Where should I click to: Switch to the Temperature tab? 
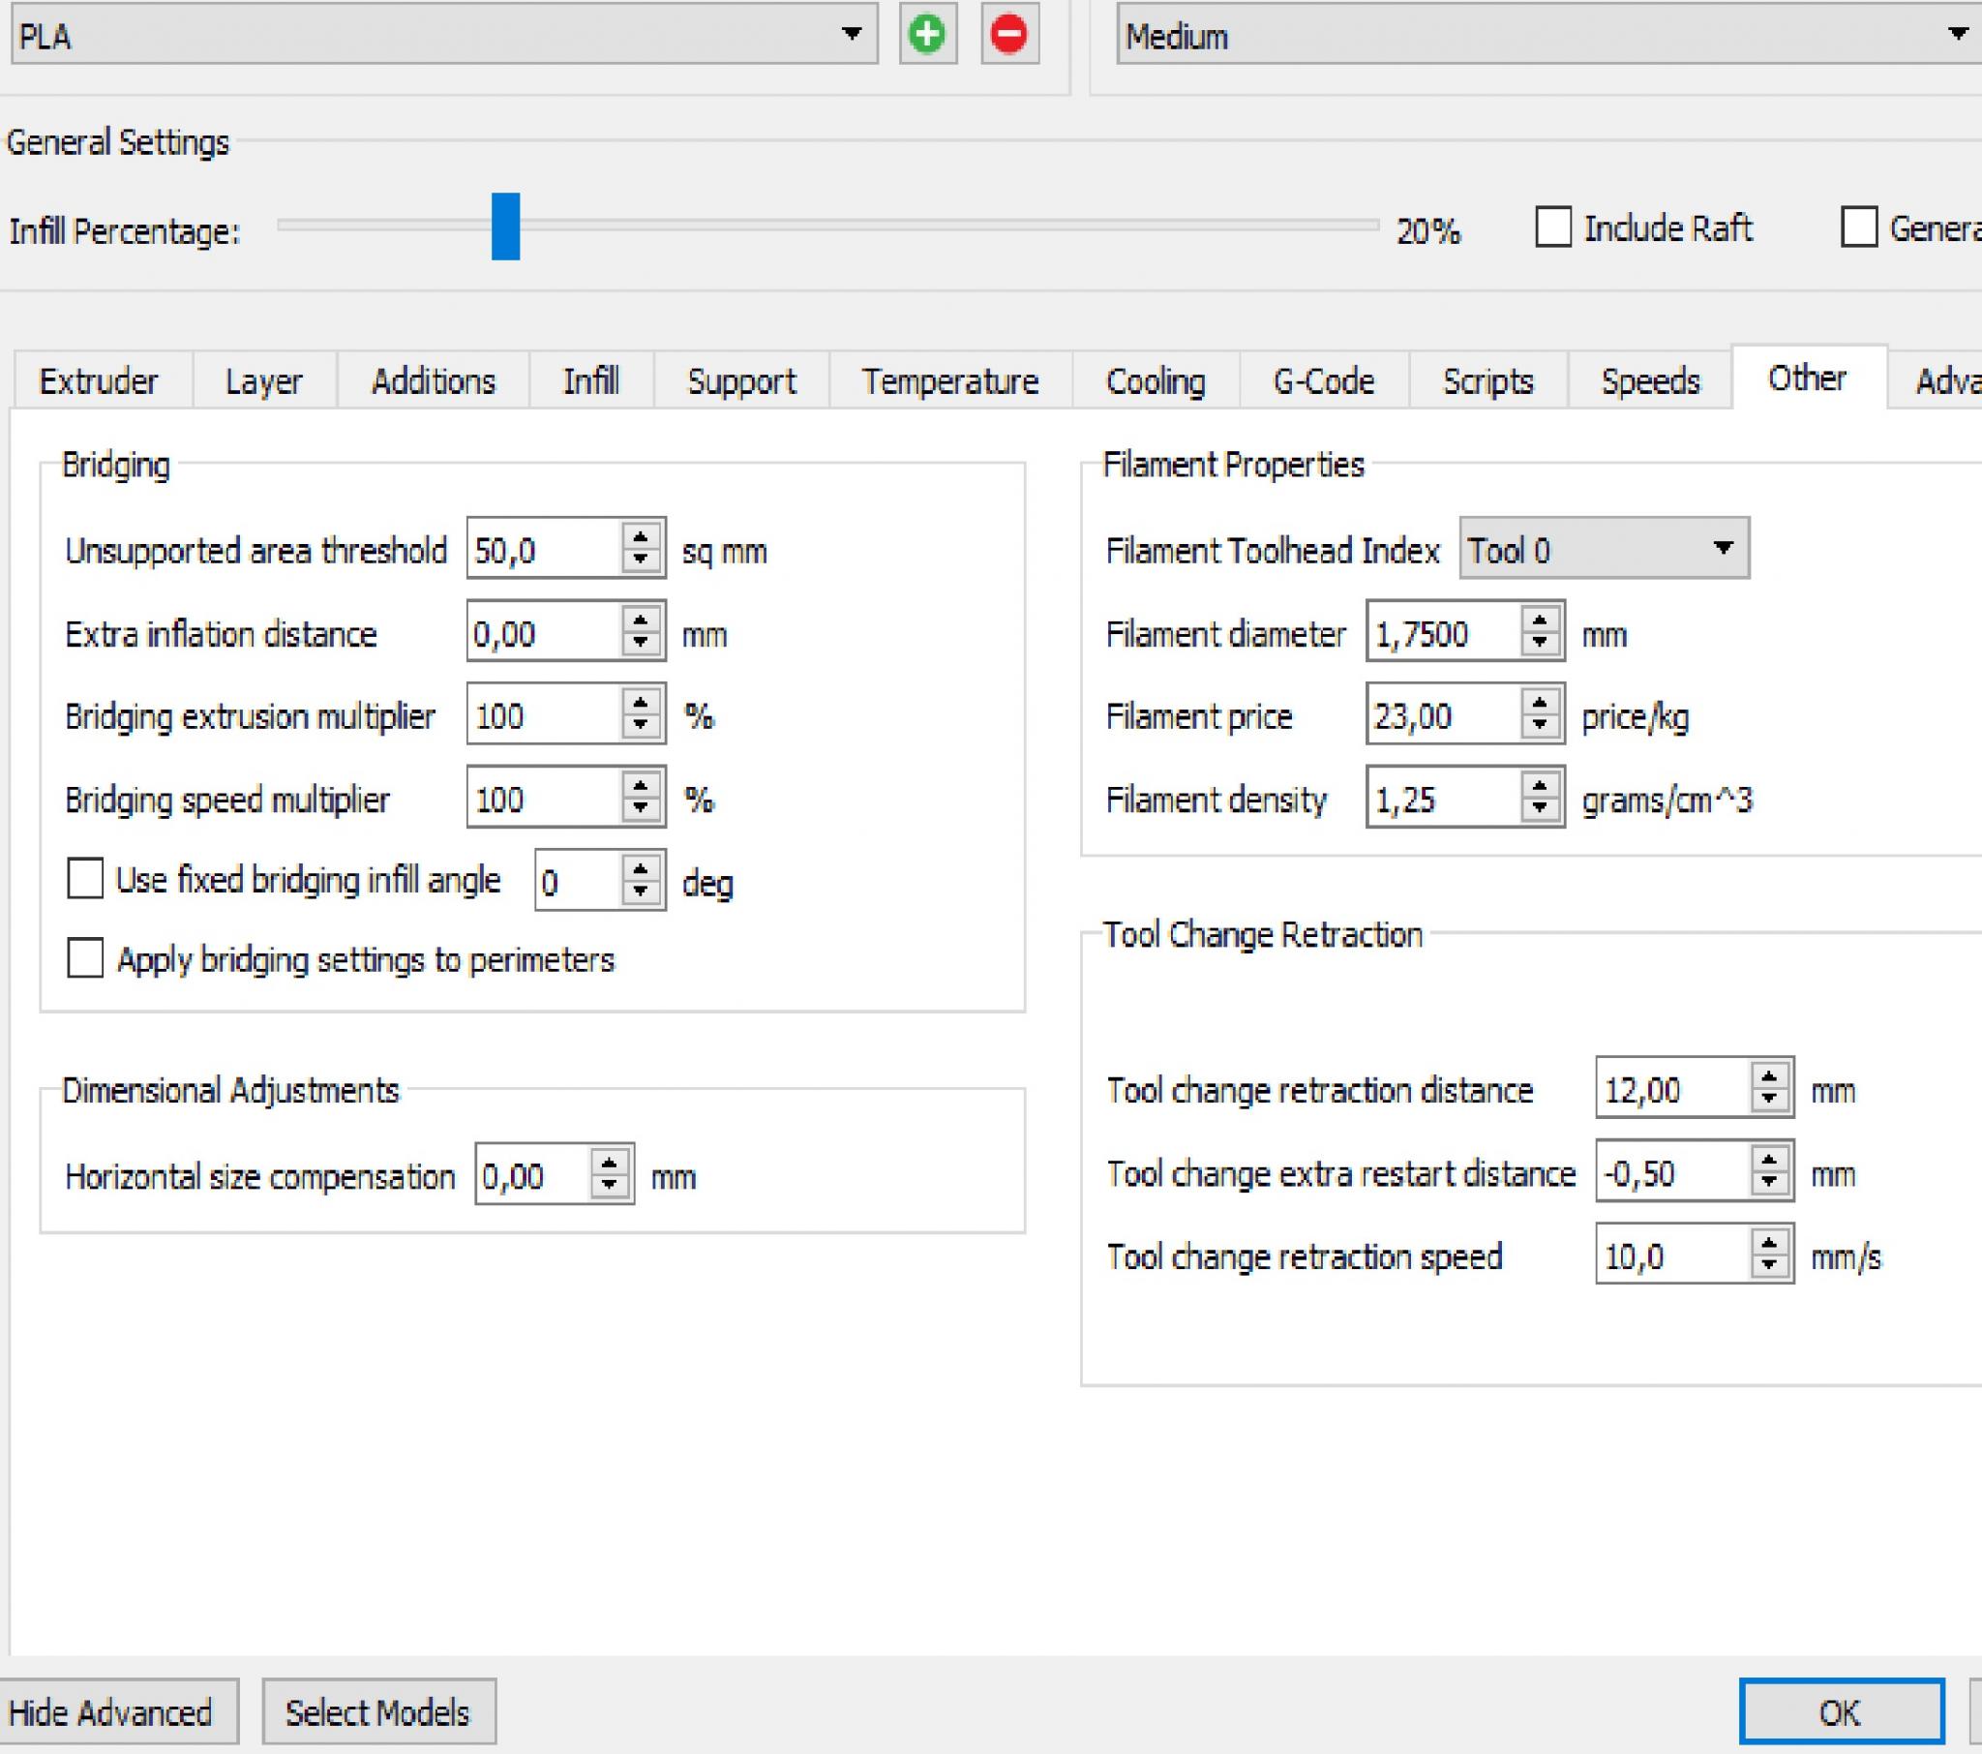point(949,381)
